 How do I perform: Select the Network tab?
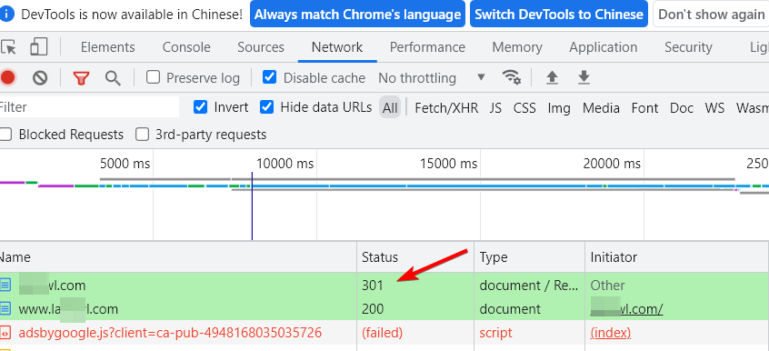pos(337,47)
